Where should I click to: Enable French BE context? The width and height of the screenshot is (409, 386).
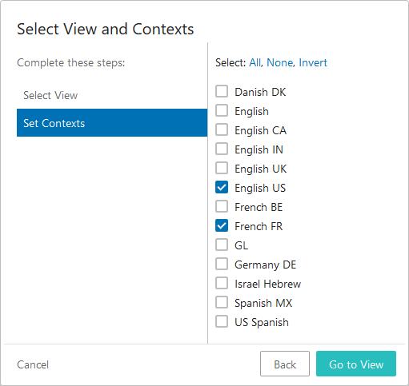click(222, 206)
